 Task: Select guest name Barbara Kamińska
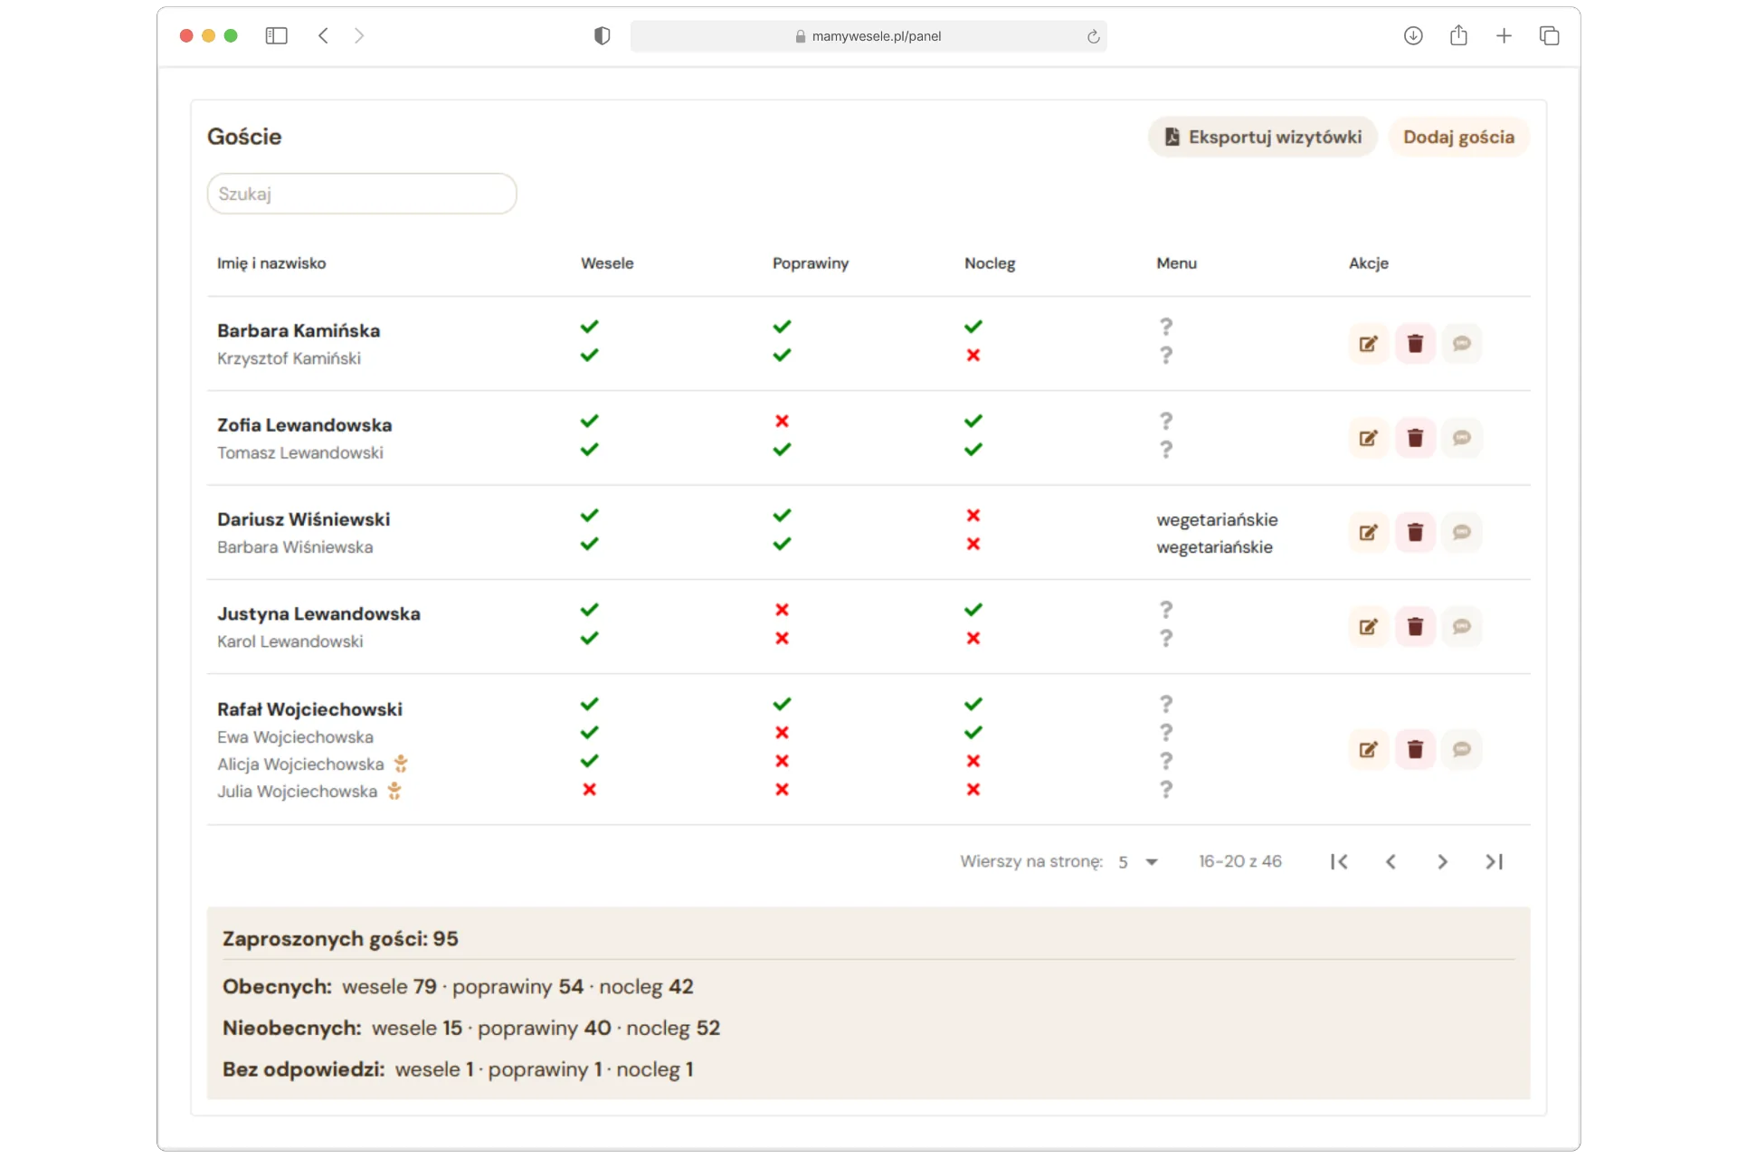click(299, 330)
